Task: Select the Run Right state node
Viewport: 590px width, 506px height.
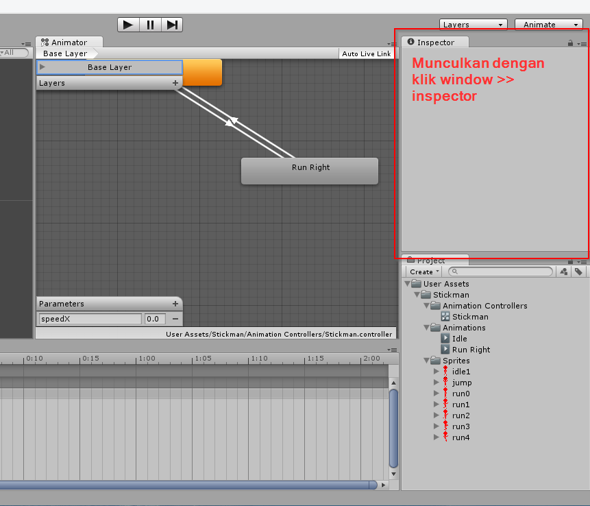Action: coord(310,171)
